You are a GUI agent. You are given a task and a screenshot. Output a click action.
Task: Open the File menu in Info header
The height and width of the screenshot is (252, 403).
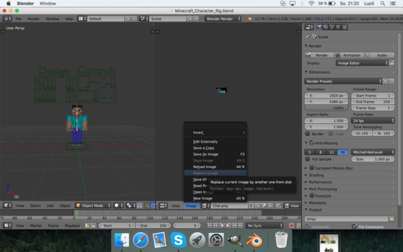coord(18,18)
